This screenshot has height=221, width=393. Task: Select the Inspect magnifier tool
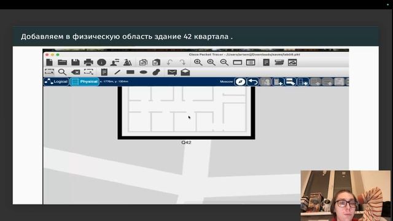pyautogui.click(x=62, y=72)
